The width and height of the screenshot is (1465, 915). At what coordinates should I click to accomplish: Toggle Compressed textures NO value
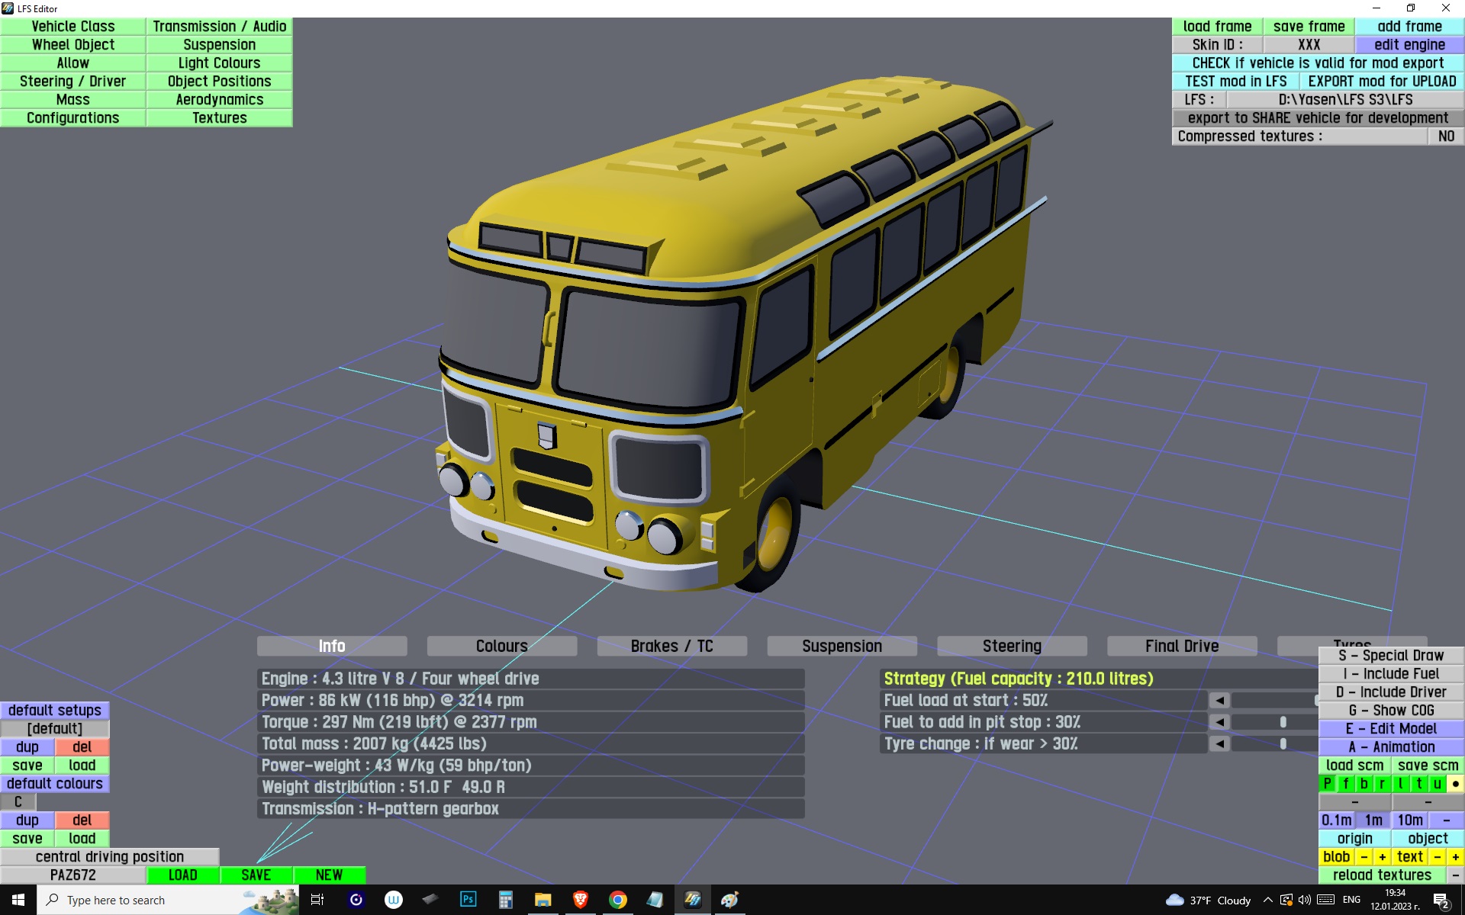tap(1445, 136)
